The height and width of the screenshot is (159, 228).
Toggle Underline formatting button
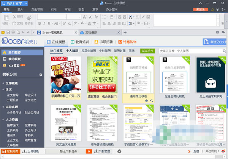[x=49, y=23]
